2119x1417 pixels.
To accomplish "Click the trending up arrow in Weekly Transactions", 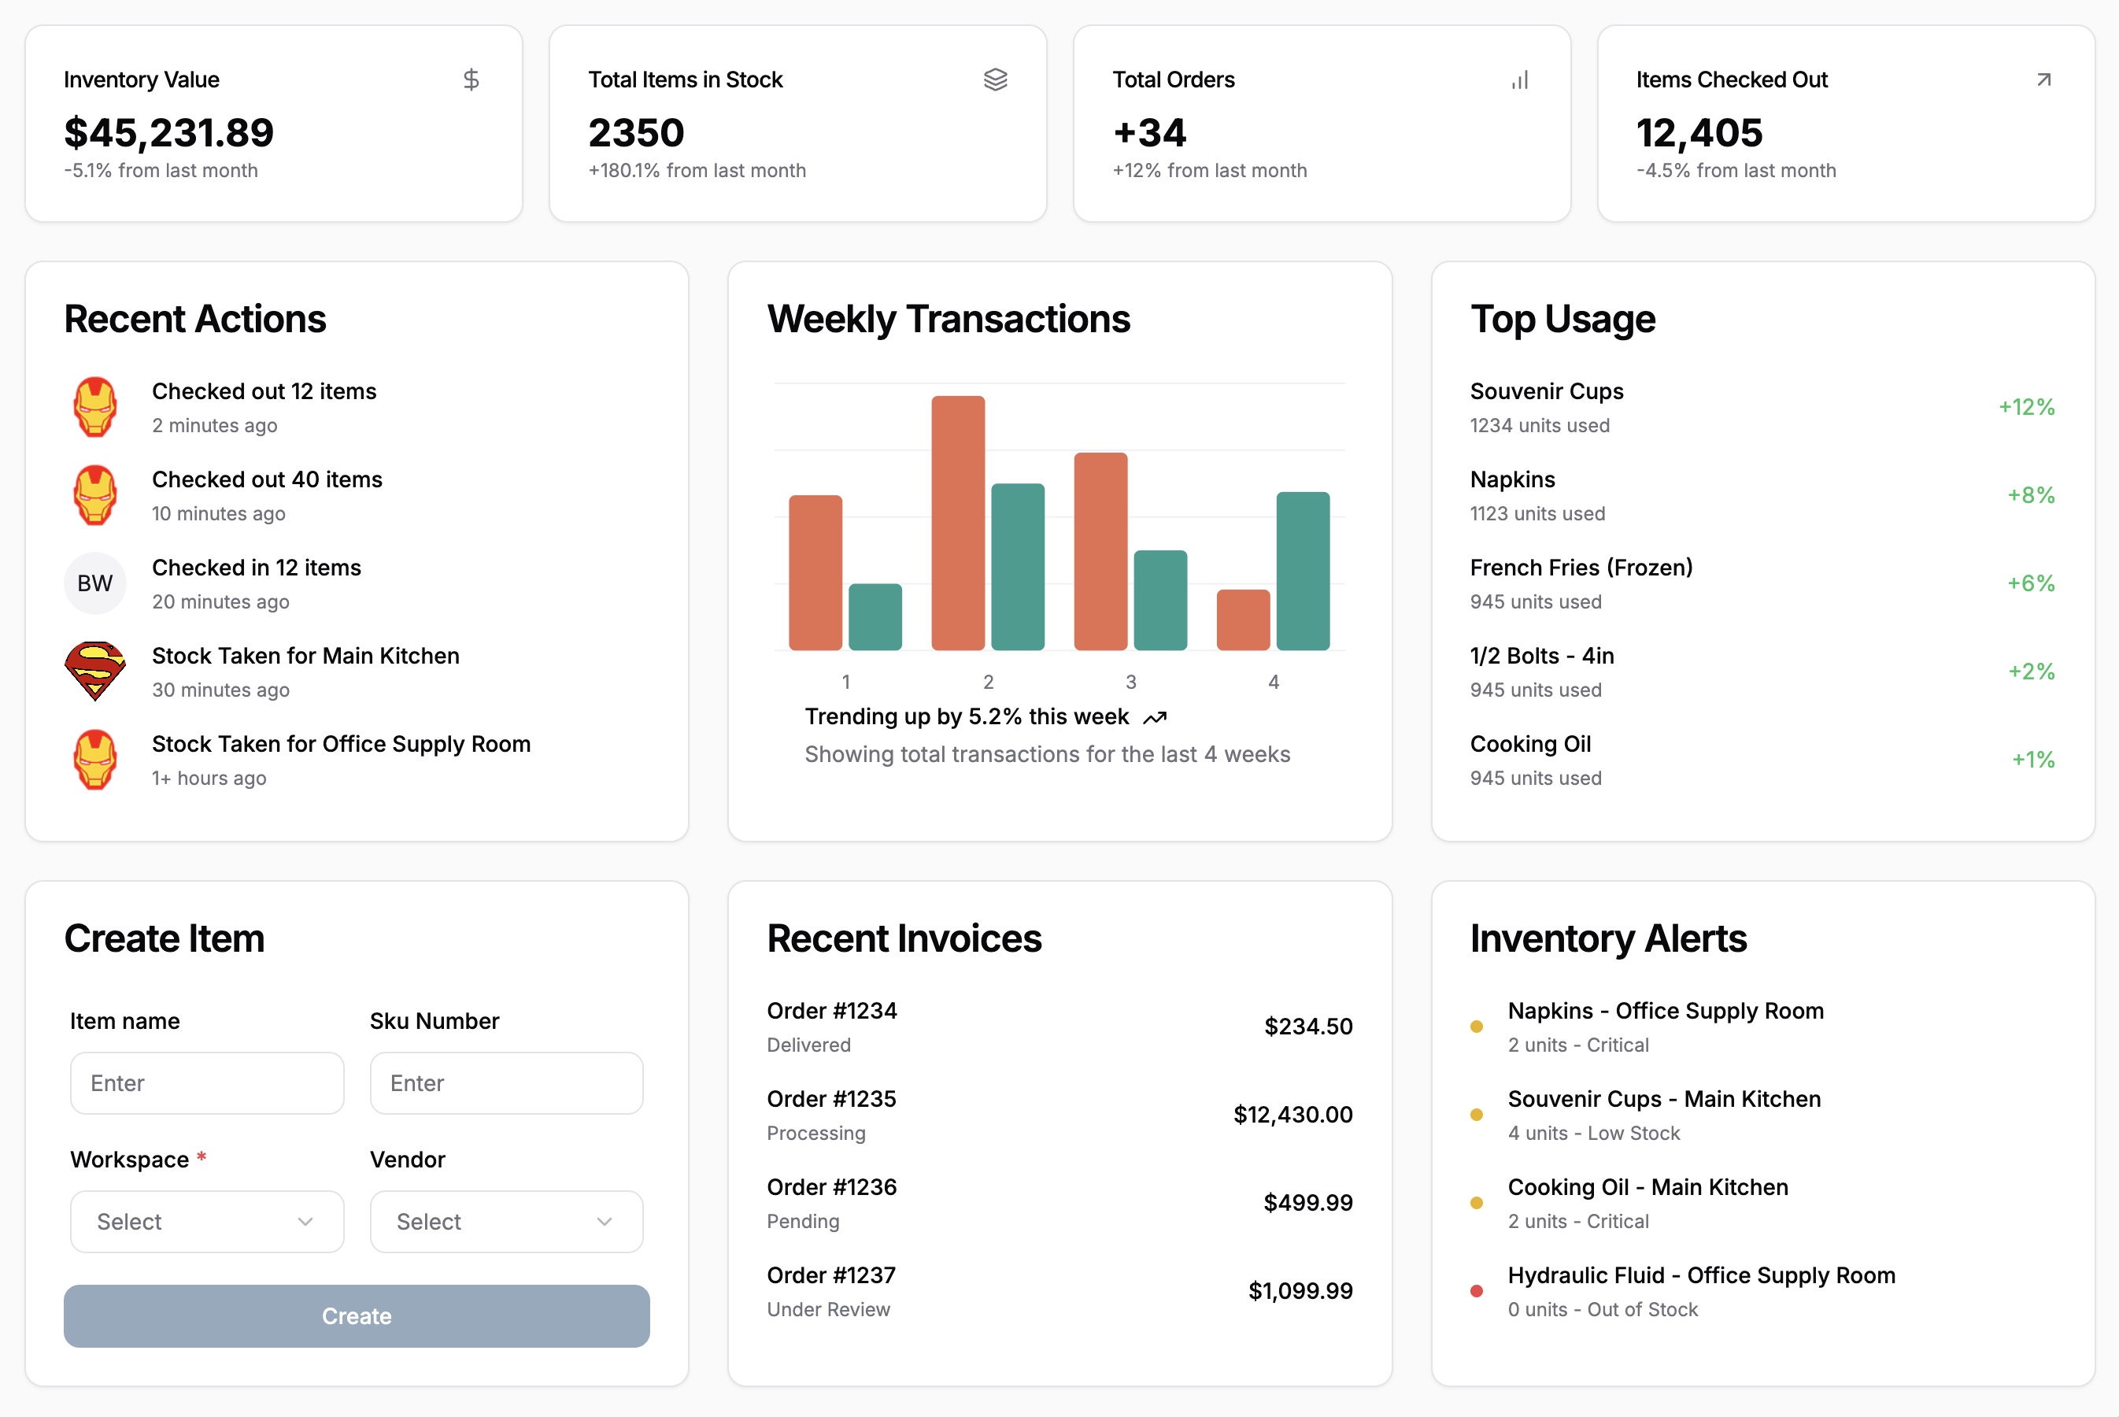I will pos(1154,716).
